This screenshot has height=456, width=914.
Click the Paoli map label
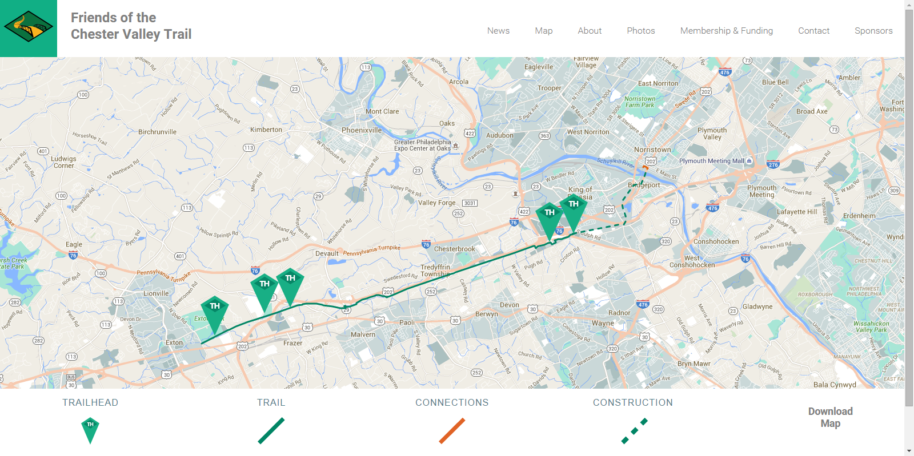point(407,322)
